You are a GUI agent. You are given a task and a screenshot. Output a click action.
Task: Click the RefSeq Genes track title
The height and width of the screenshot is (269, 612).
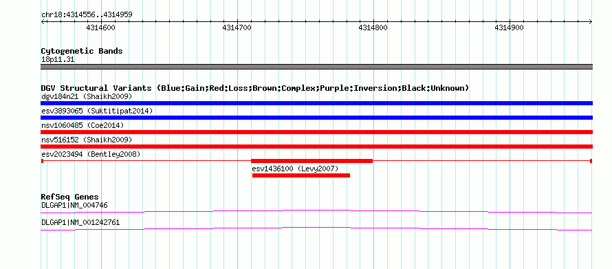(x=70, y=197)
